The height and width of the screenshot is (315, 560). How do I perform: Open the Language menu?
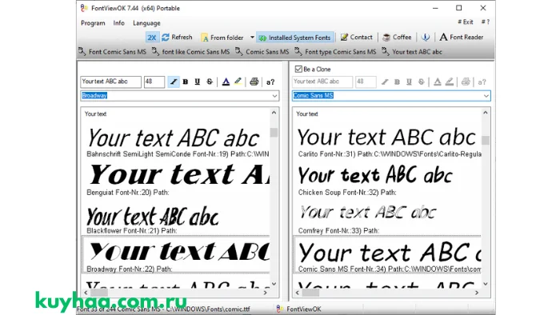[x=146, y=23]
